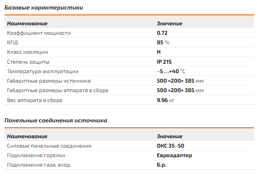The image size is (259, 186).
Task: Select the IP 21S protection value
Action: [x=164, y=62]
